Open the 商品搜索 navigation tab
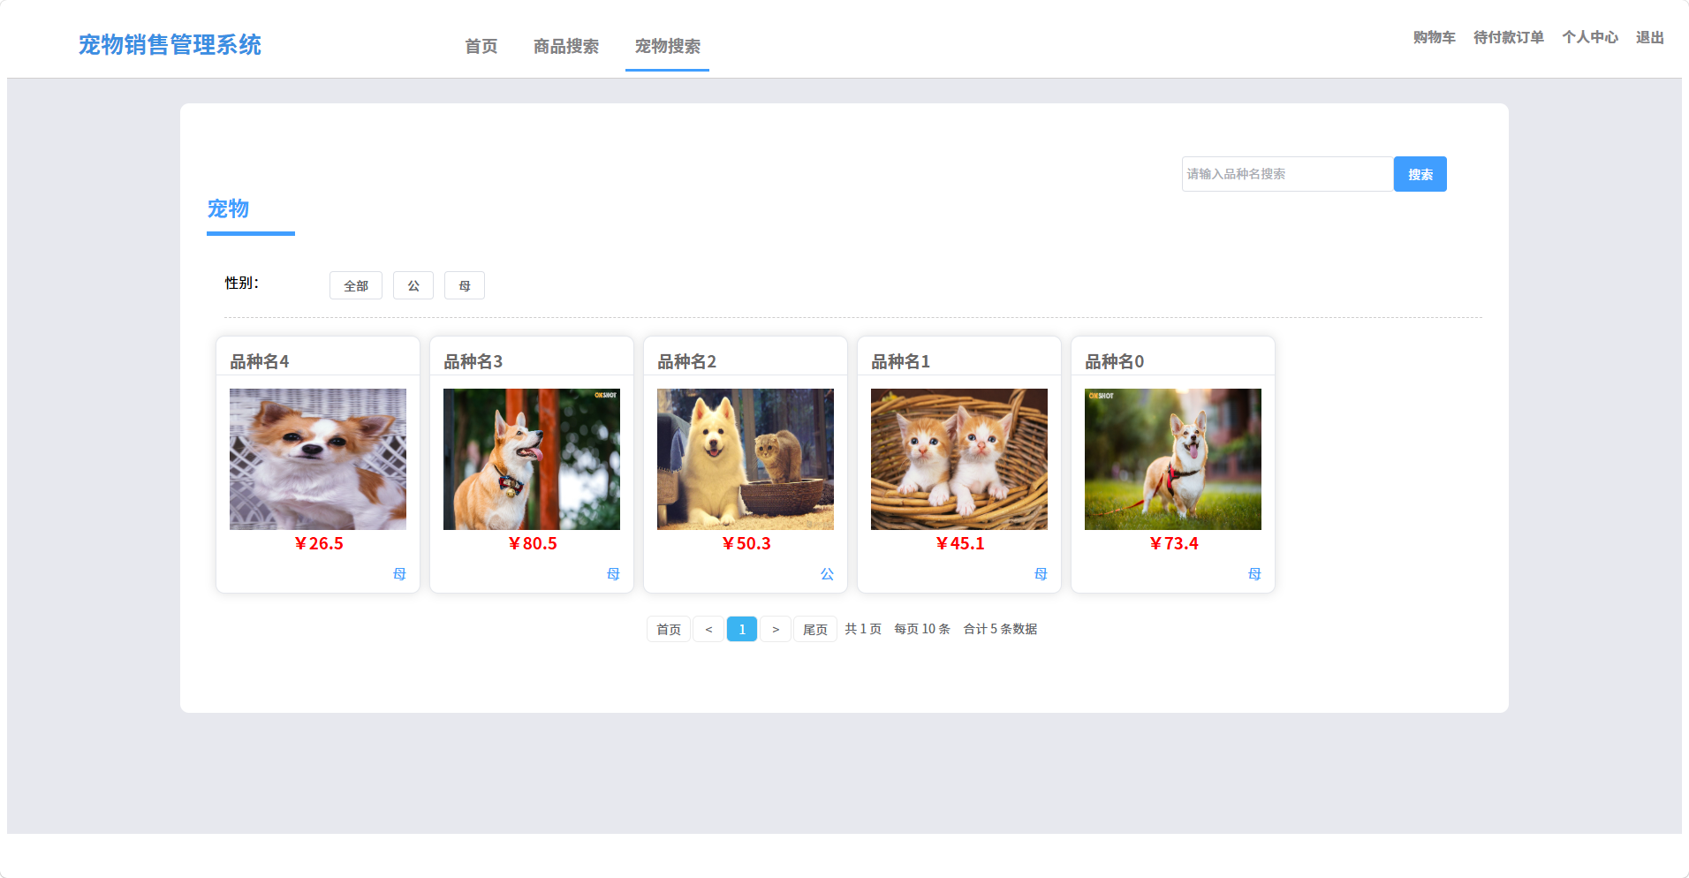Viewport: 1689px width, 878px height. 566,46
